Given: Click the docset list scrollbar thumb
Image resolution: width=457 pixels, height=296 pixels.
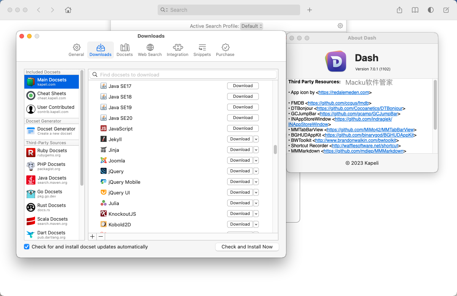Looking at the screenshot, I should [x=275, y=150].
